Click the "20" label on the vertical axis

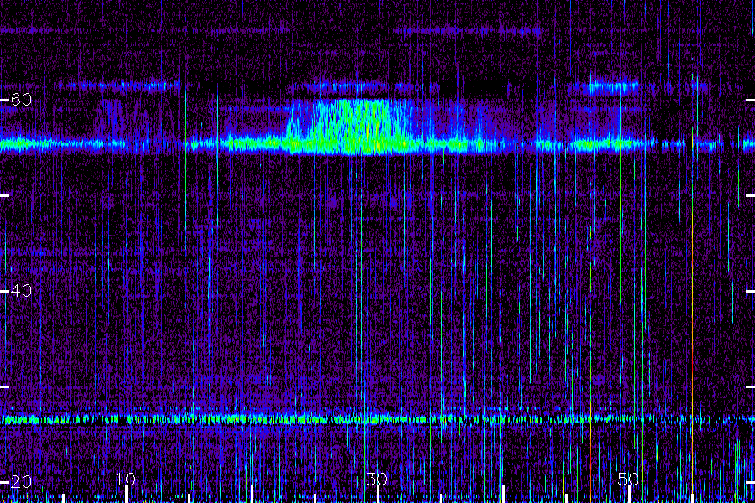tap(21, 482)
